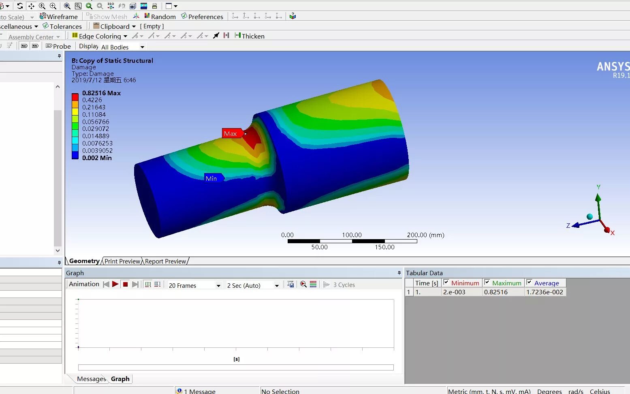Viewport: 630px width, 394px height.
Task: Export the animation video file
Action: (290, 285)
